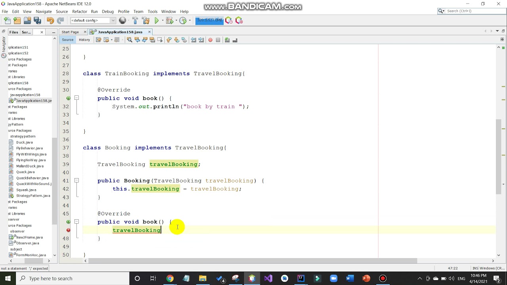Open the Profile Project dropdown arrow

(189, 21)
